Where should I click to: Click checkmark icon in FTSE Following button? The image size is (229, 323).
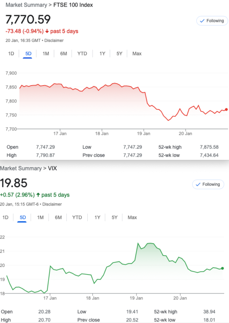202,21
